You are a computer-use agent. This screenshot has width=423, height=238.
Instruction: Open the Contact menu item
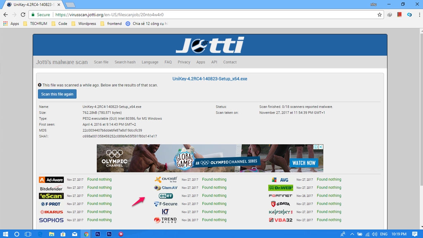pyautogui.click(x=230, y=62)
